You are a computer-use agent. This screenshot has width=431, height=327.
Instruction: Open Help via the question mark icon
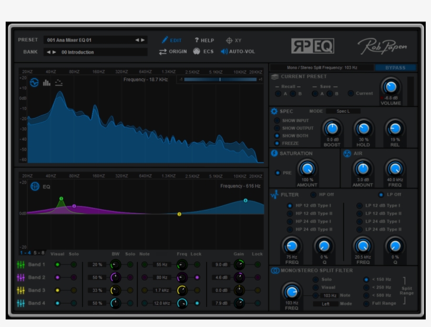(197, 39)
